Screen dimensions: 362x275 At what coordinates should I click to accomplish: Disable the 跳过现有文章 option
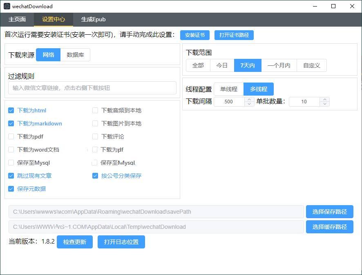tap(11, 176)
